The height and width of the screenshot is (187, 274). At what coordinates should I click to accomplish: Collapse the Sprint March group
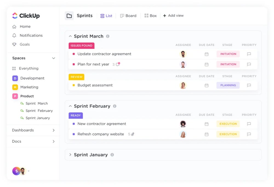pos(70,36)
